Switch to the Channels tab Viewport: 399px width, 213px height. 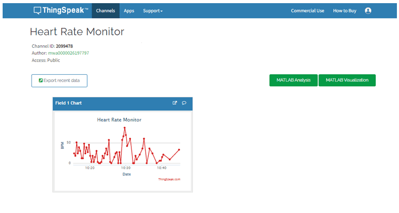(x=106, y=11)
